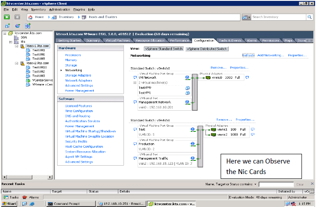
Task: Switch to the Tasks & Events tab
Action: tap(230, 40)
